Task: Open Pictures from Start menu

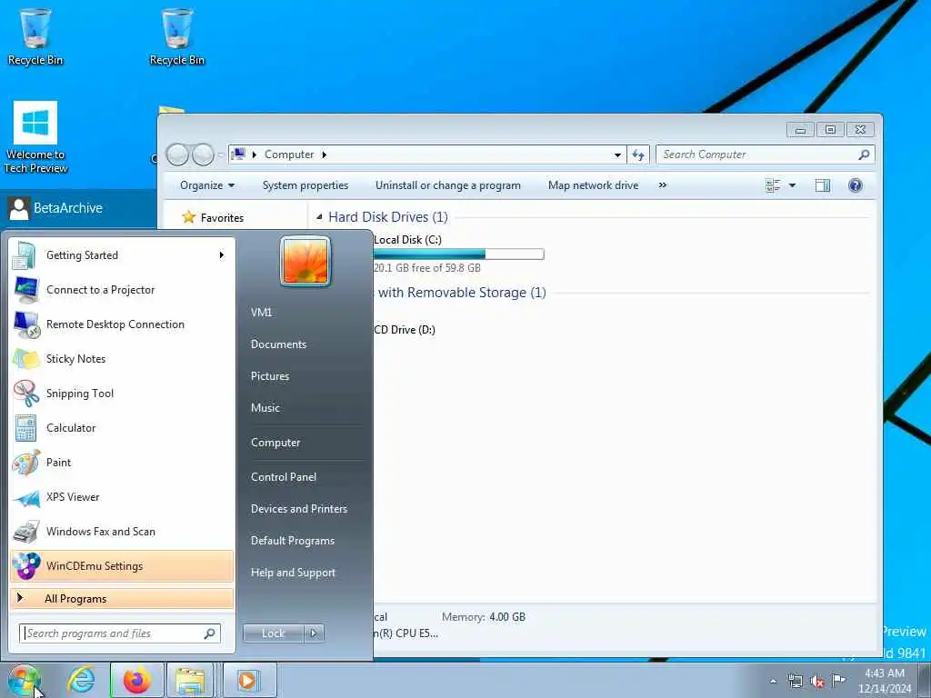Action: 270,375
